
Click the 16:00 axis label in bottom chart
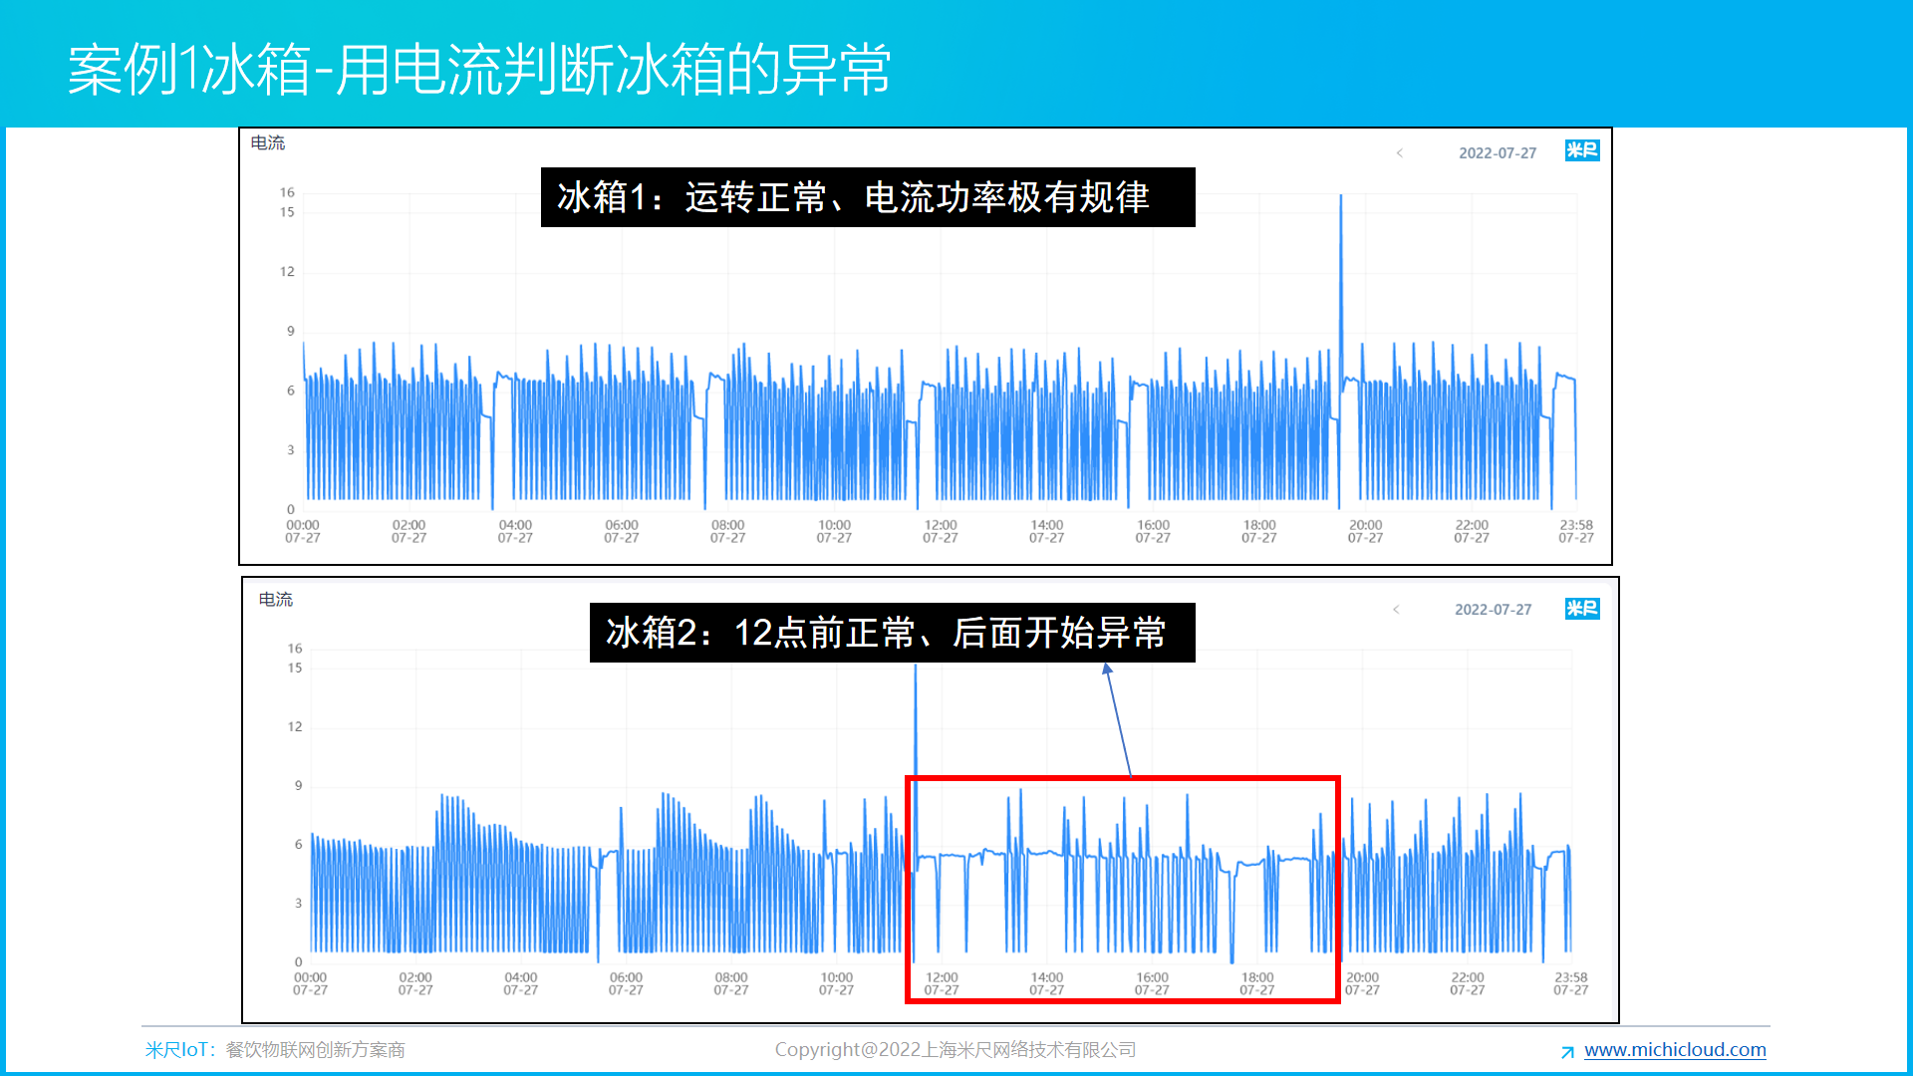tap(1152, 983)
